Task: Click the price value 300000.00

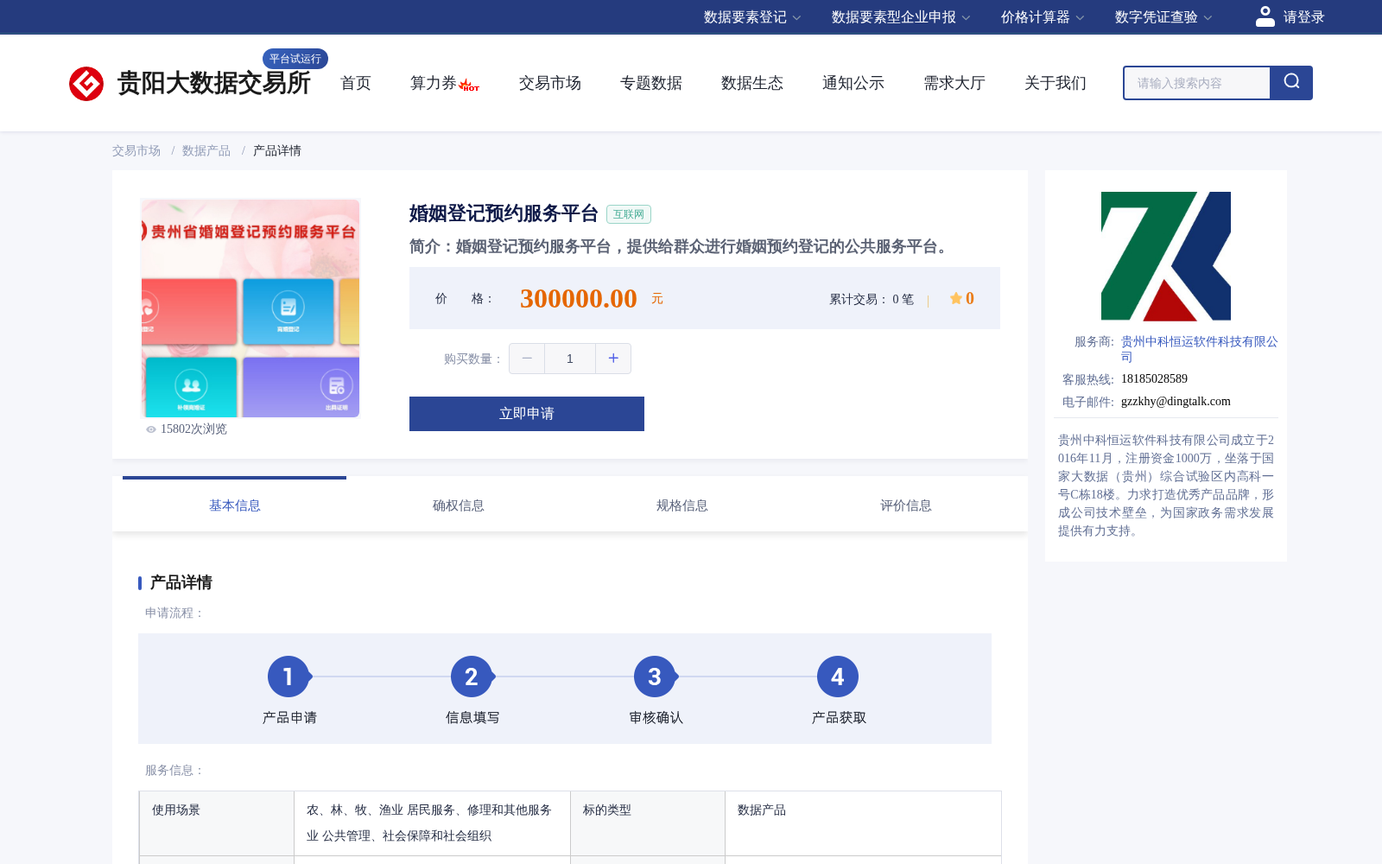Action: coord(579,298)
